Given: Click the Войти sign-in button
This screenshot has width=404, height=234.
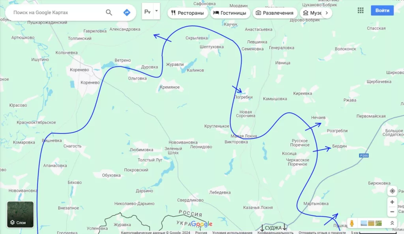Looking at the screenshot, I should [382, 11].
